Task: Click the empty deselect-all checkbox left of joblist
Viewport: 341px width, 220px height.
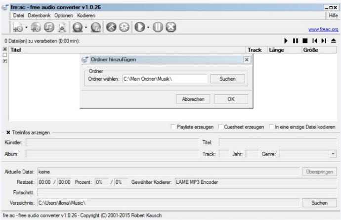Action: (x=5, y=55)
